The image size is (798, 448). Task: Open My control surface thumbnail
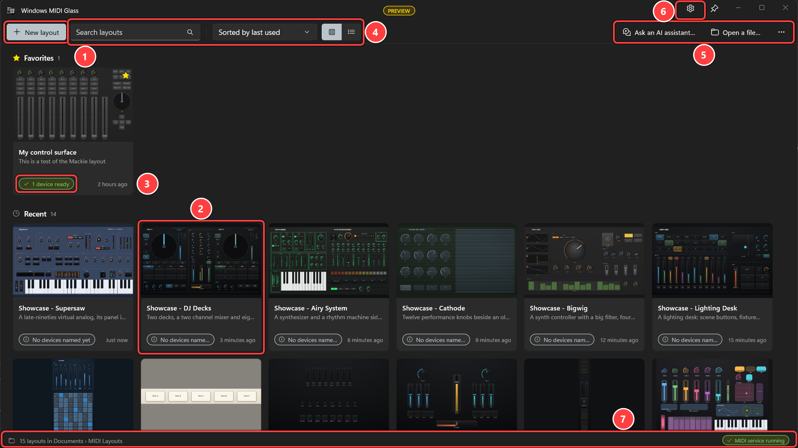coord(73,106)
